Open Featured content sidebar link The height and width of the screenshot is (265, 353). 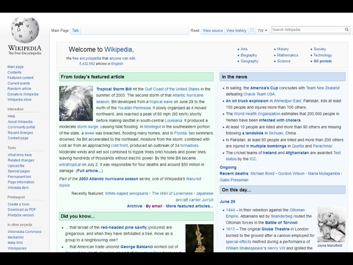pyautogui.click(x=20, y=78)
